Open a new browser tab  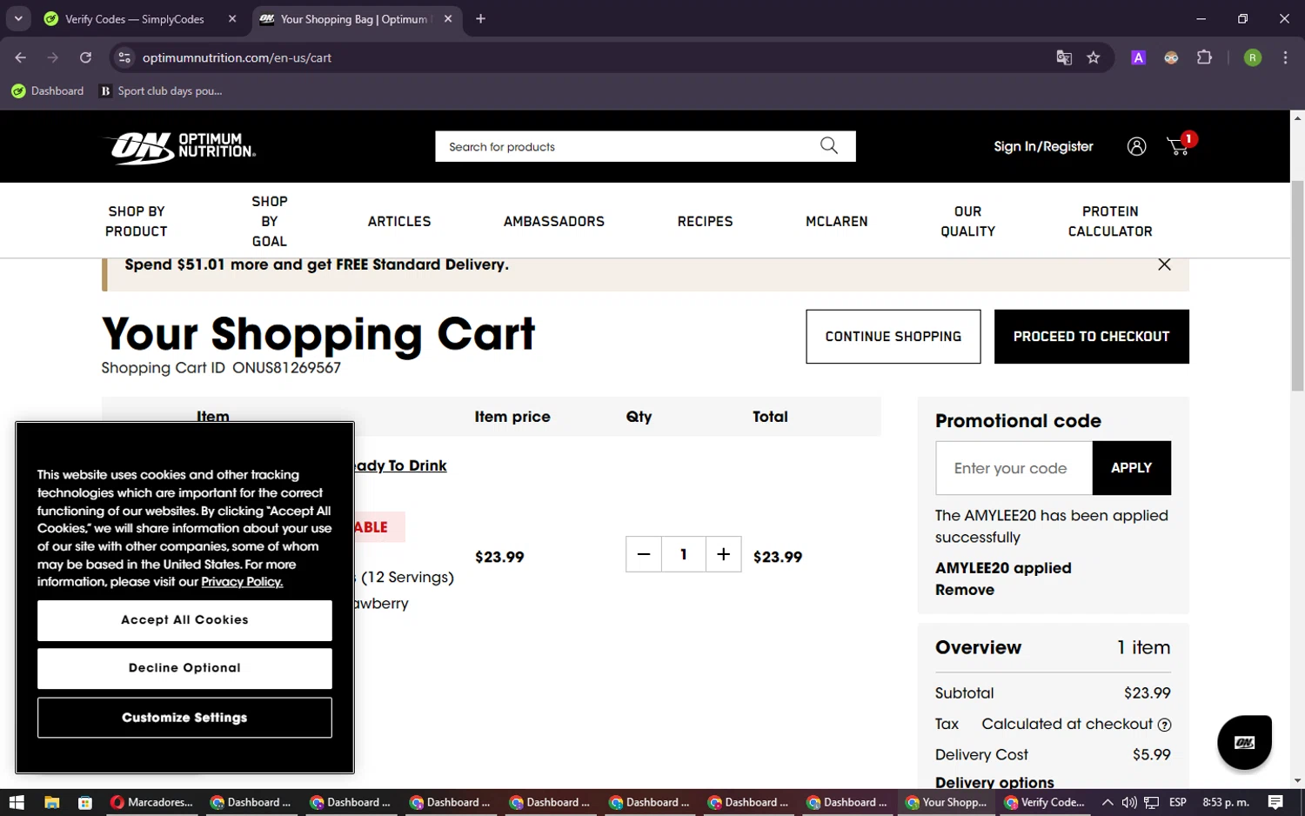[480, 19]
